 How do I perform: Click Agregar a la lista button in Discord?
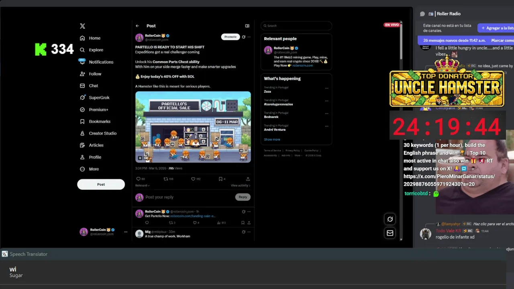point(497,28)
